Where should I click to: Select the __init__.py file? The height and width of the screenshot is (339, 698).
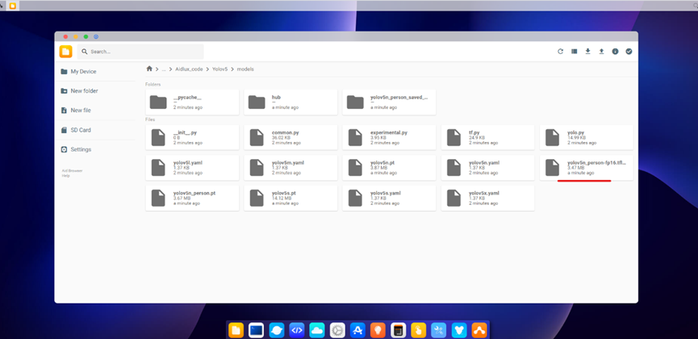[192, 137]
